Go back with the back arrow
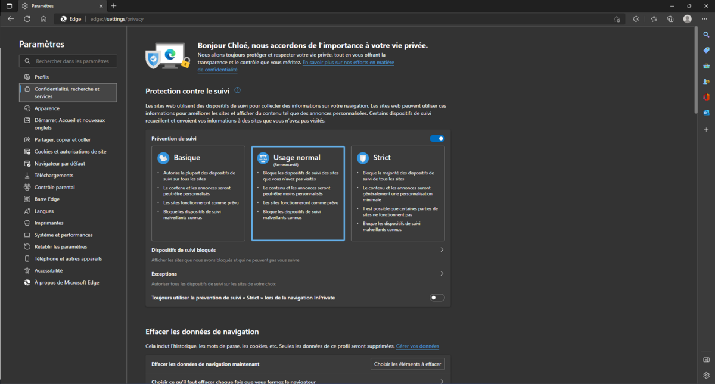Image resolution: width=715 pixels, height=384 pixels. (11, 19)
